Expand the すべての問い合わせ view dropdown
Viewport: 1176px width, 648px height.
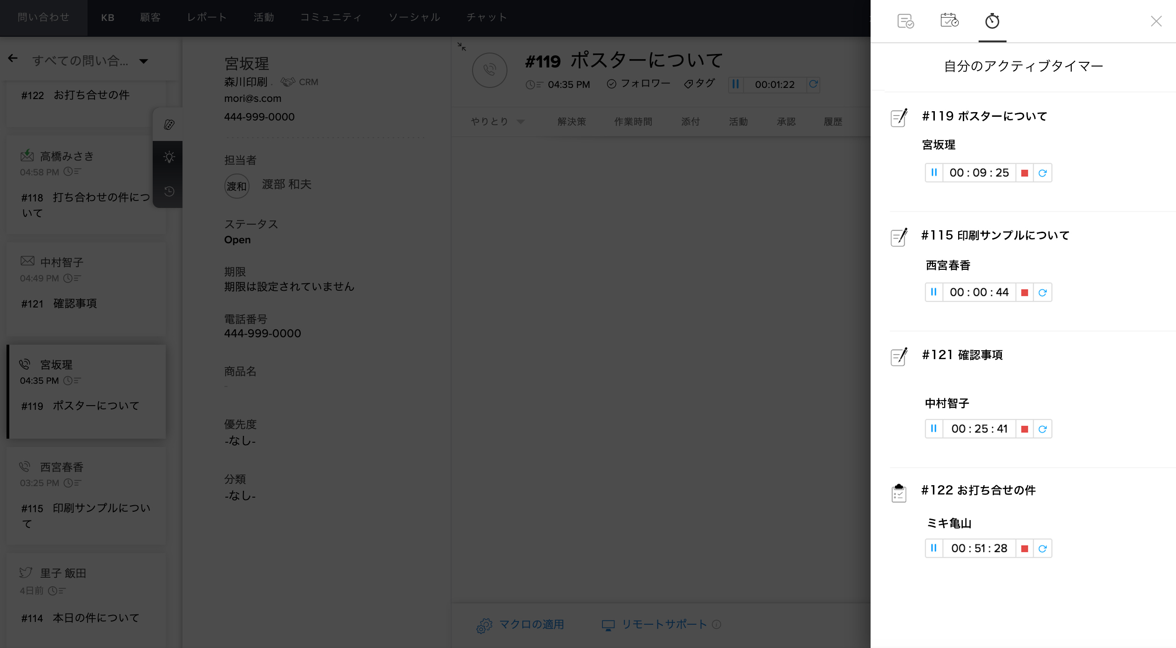click(x=144, y=61)
